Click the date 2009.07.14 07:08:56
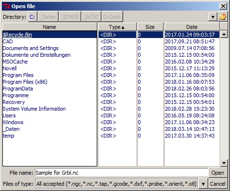This screenshot has height=191, width=230. (x=190, y=48)
